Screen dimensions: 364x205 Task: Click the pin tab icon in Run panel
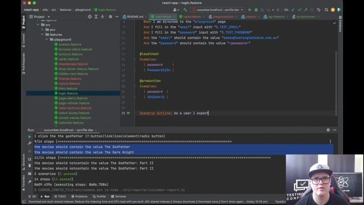[30, 182]
